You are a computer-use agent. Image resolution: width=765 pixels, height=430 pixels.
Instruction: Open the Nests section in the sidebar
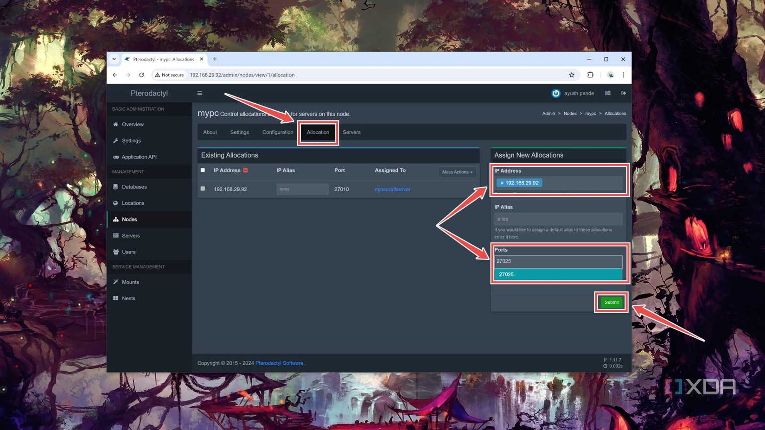coord(128,298)
